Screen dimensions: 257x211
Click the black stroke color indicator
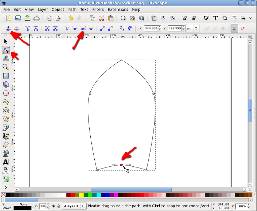[22, 208]
